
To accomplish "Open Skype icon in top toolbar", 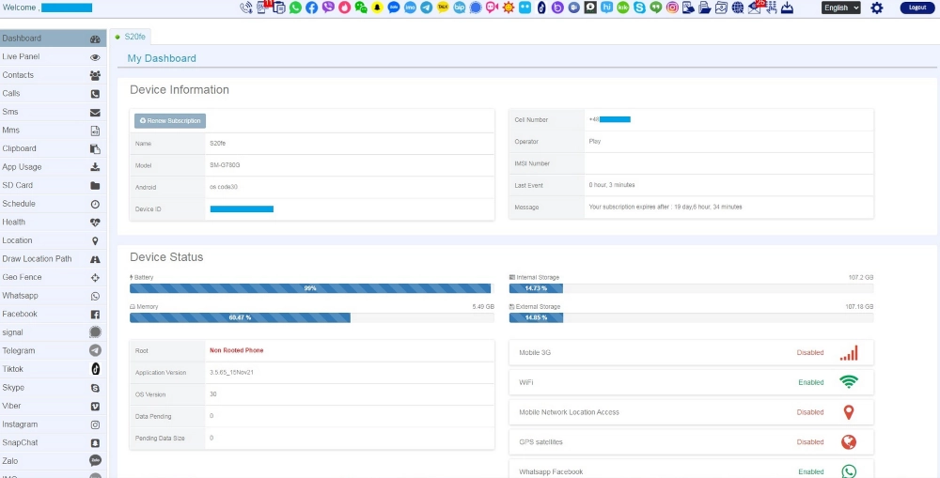I will tap(639, 8).
